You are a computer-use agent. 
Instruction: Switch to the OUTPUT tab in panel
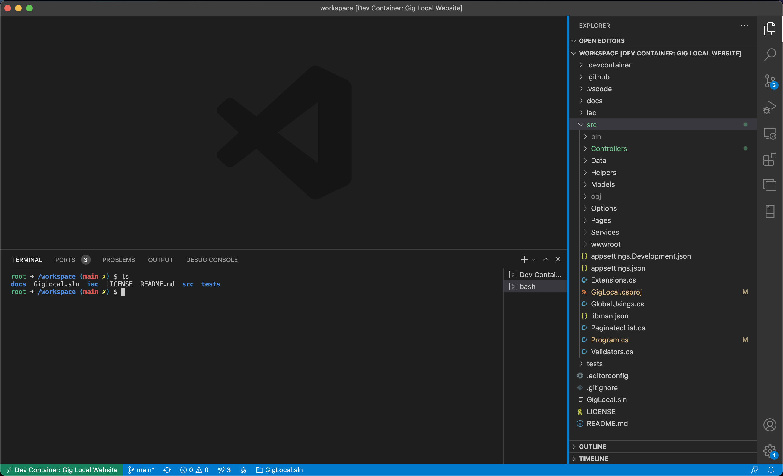tap(160, 259)
